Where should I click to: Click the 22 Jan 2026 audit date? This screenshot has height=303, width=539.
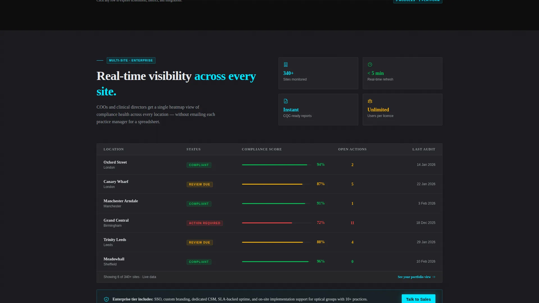426,184
